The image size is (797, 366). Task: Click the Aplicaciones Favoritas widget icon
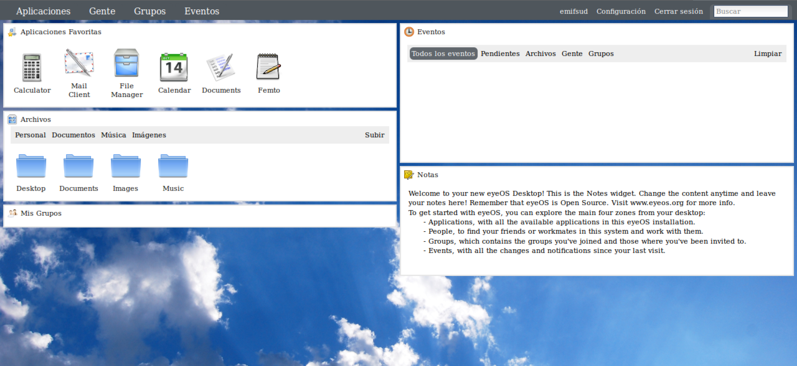[12, 32]
